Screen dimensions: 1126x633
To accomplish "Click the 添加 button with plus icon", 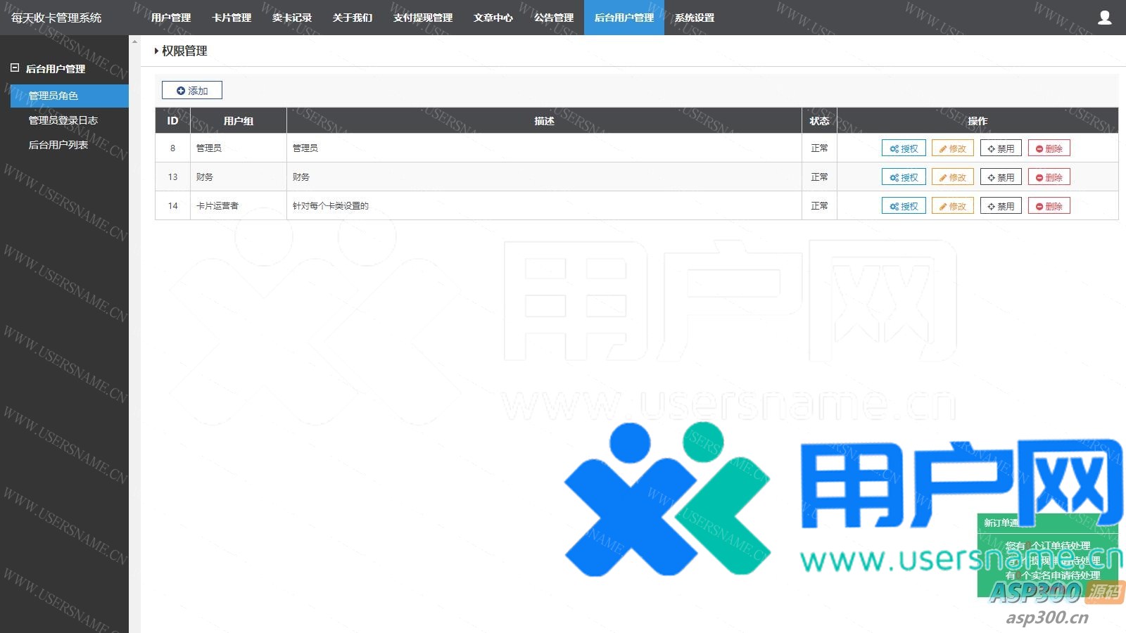I will 192,91.
